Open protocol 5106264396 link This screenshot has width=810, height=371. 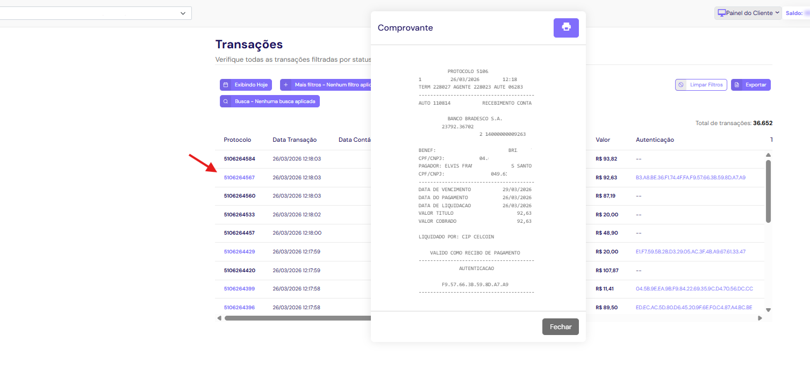[x=239, y=308]
